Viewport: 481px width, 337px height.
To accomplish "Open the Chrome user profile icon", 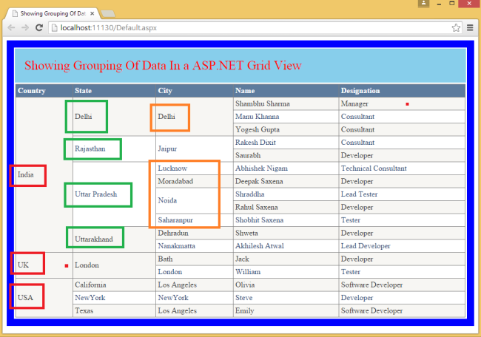I will [x=423, y=4].
